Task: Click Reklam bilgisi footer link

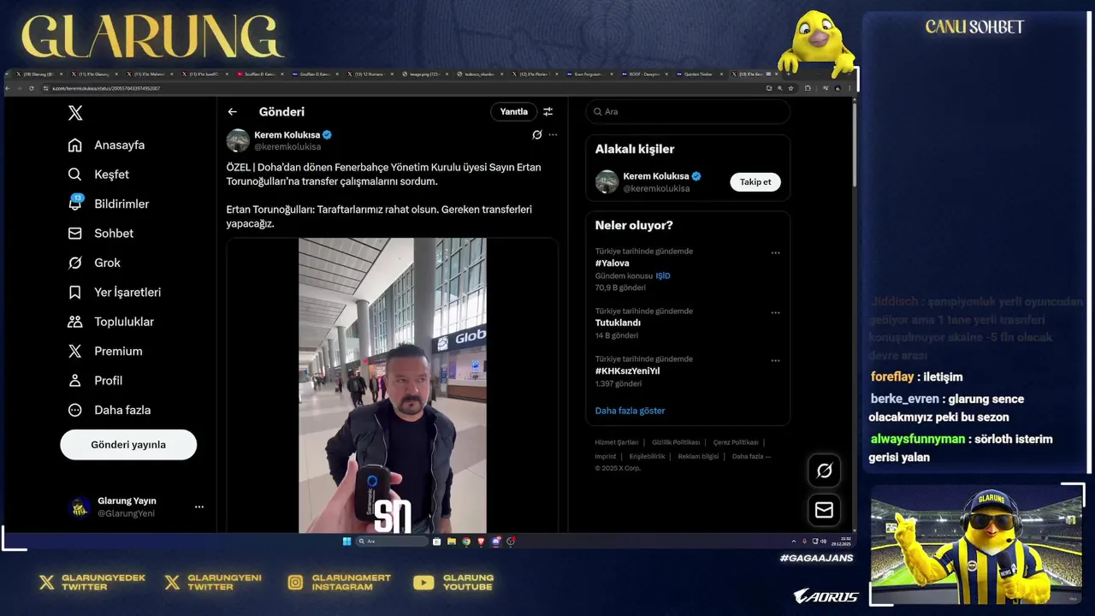Action: tap(698, 457)
